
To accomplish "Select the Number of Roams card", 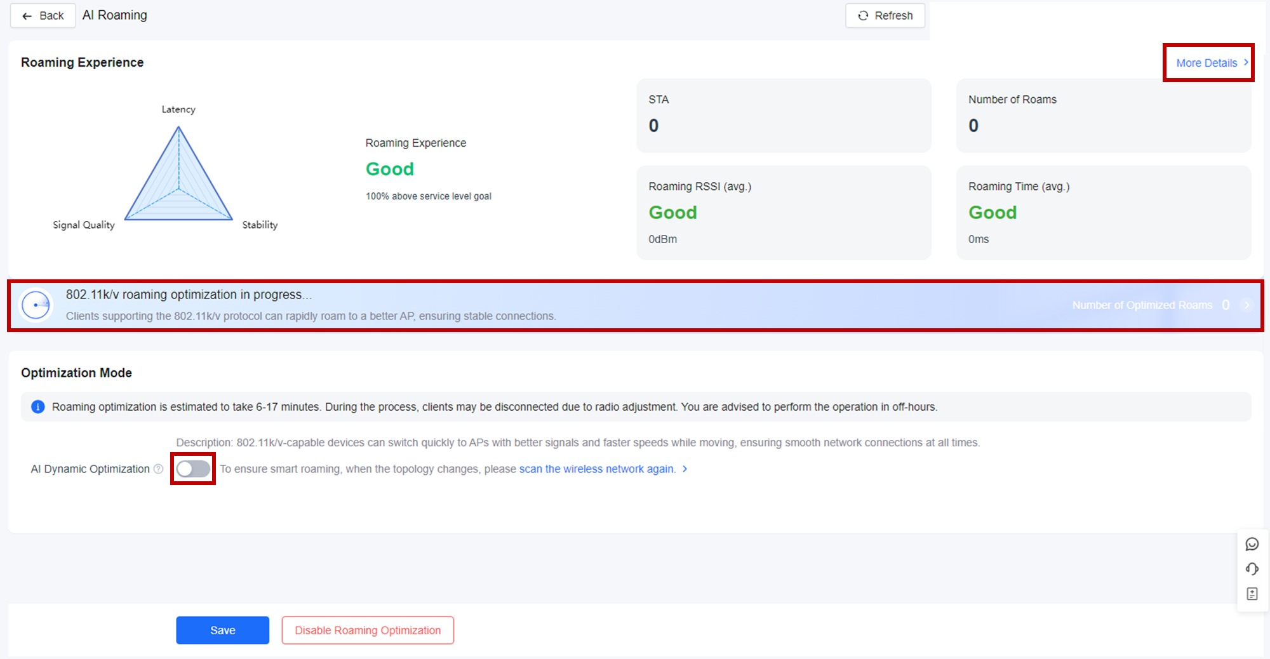I will (x=1103, y=115).
